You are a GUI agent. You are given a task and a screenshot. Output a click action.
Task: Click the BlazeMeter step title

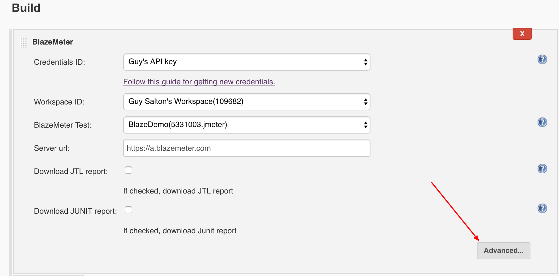click(52, 42)
